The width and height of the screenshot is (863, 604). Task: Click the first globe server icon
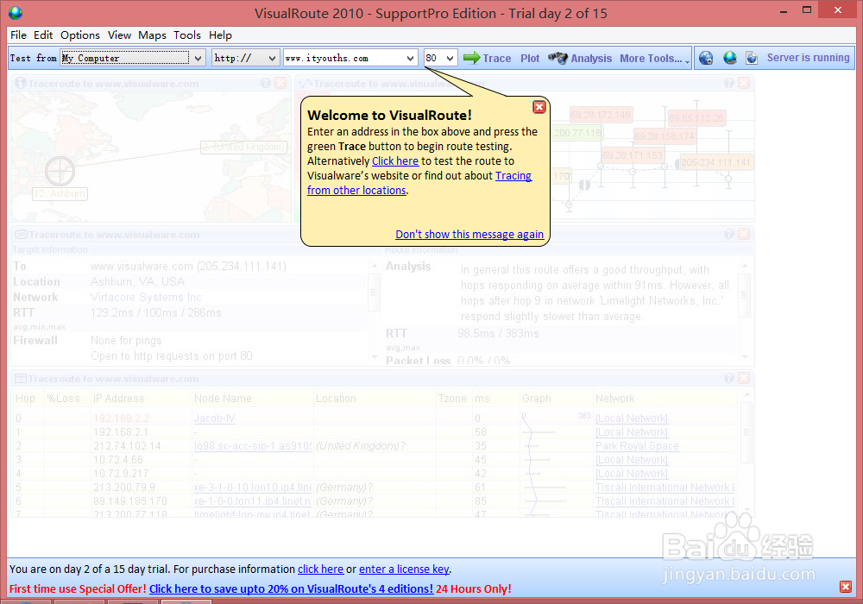pyautogui.click(x=706, y=58)
